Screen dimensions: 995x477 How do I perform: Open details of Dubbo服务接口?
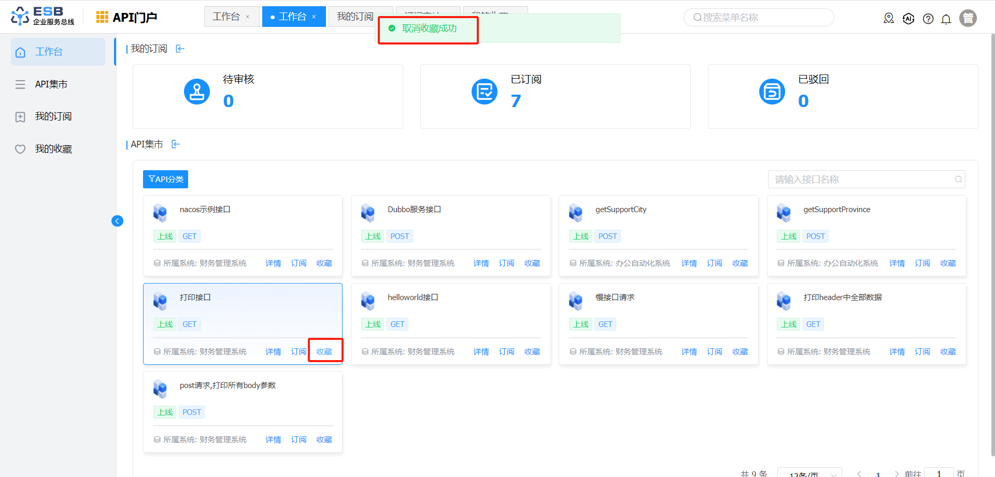(481, 263)
